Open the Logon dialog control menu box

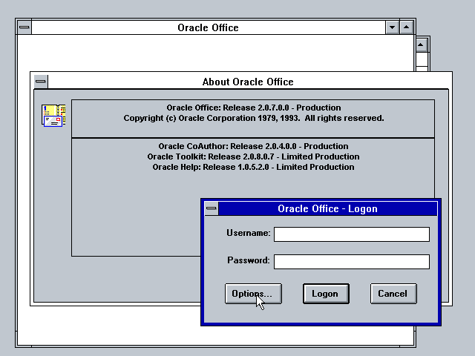[212, 208]
